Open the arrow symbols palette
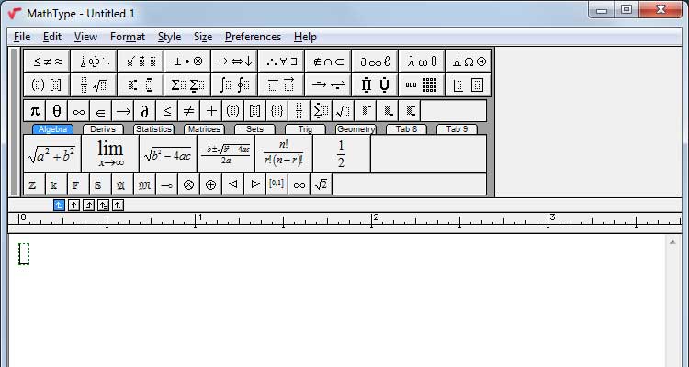Viewport: 689px width, 367px height. [x=234, y=61]
